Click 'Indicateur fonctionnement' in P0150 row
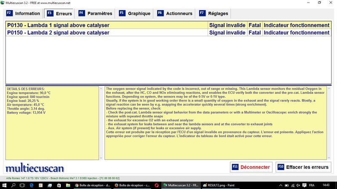This screenshot has width=337, height=189. 297,33
